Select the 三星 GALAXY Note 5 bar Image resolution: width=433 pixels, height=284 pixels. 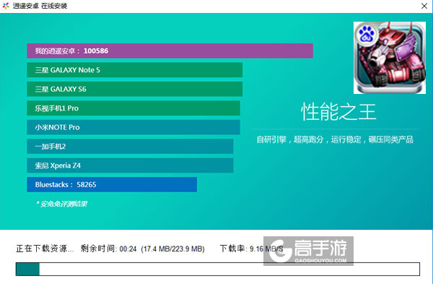pos(134,70)
